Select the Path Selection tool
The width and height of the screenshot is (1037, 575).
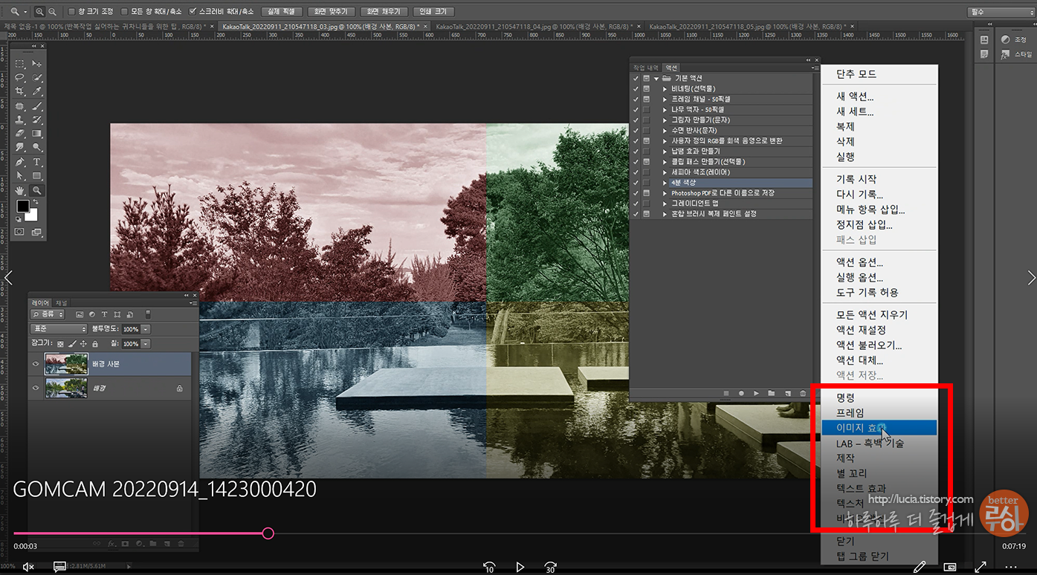[20, 176]
